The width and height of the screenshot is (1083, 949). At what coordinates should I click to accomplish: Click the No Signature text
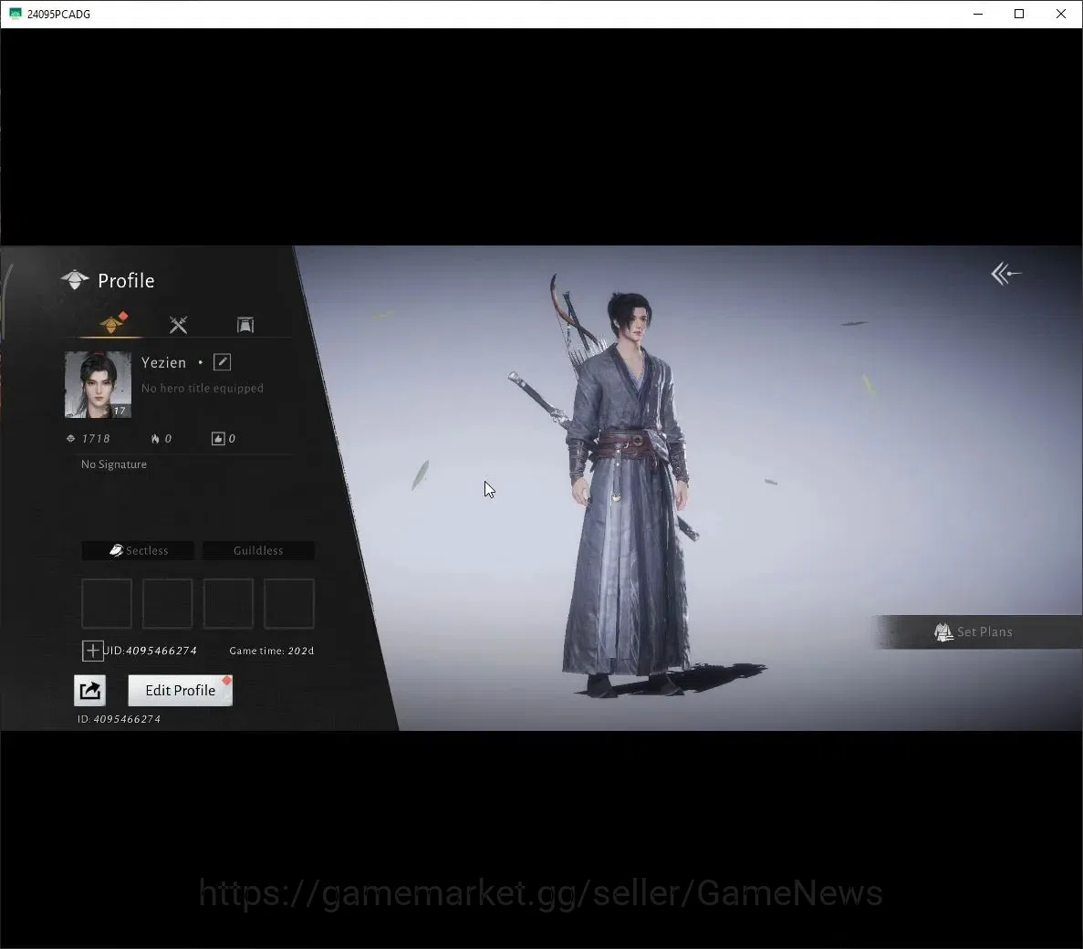pyautogui.click(x=114, y=464)
